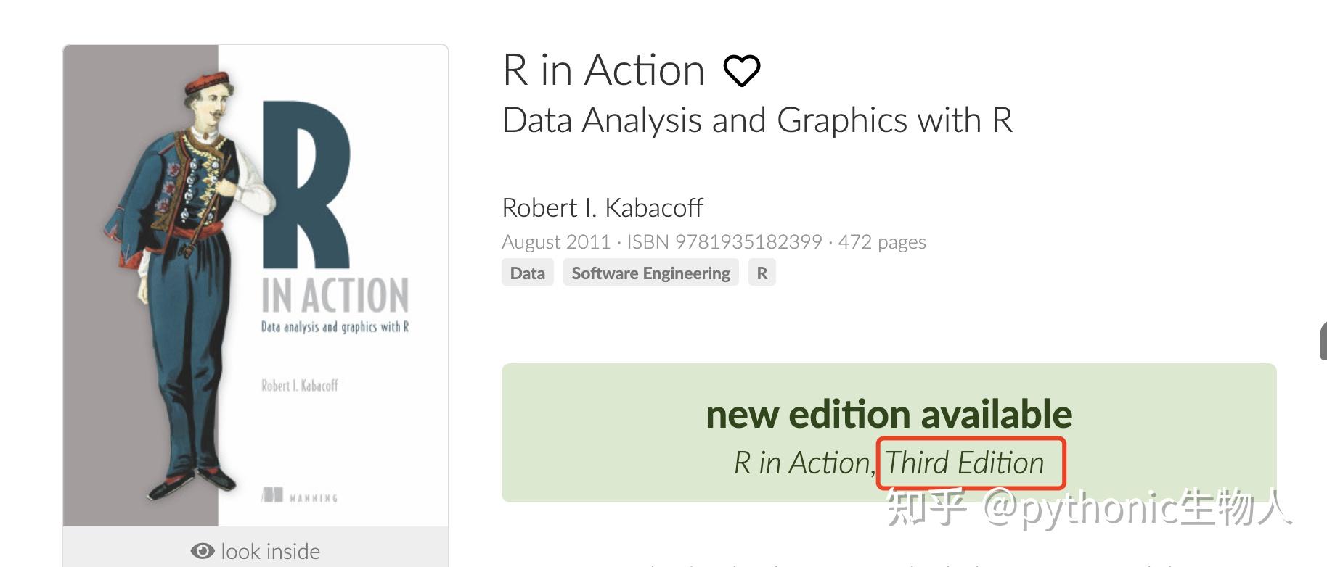
Task: Click the heart icon beside the title
Action: coord(741,71)
